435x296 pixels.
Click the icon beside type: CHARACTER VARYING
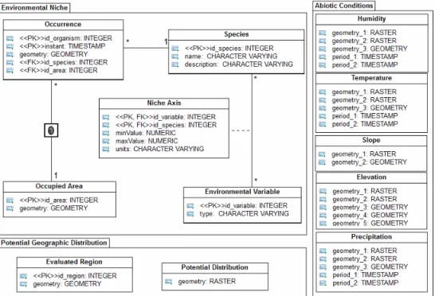click(x=190, y=214)
